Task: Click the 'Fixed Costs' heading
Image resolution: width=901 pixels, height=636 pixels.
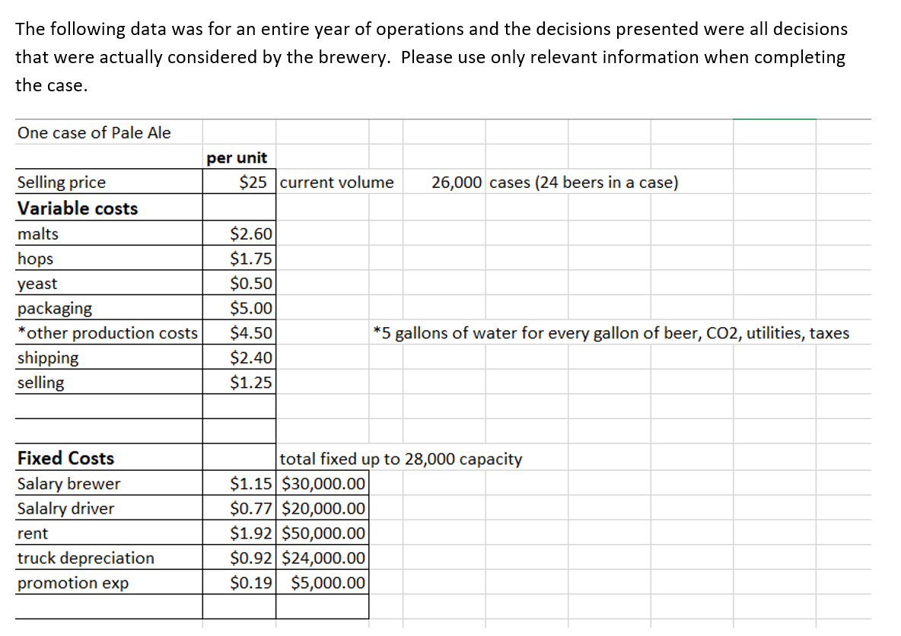Action: [x=66, y=458]
